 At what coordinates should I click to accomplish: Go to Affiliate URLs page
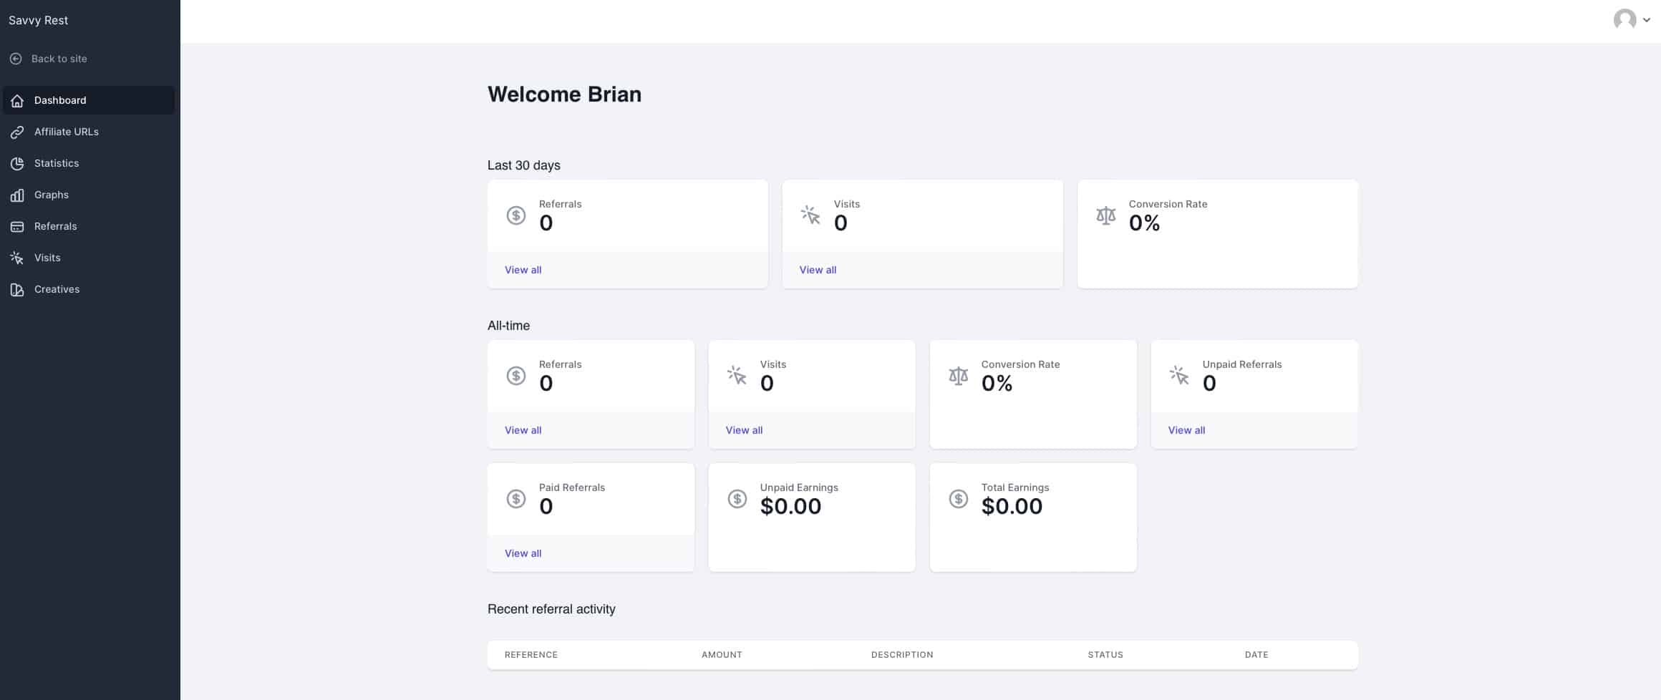[x=89, y=132]
